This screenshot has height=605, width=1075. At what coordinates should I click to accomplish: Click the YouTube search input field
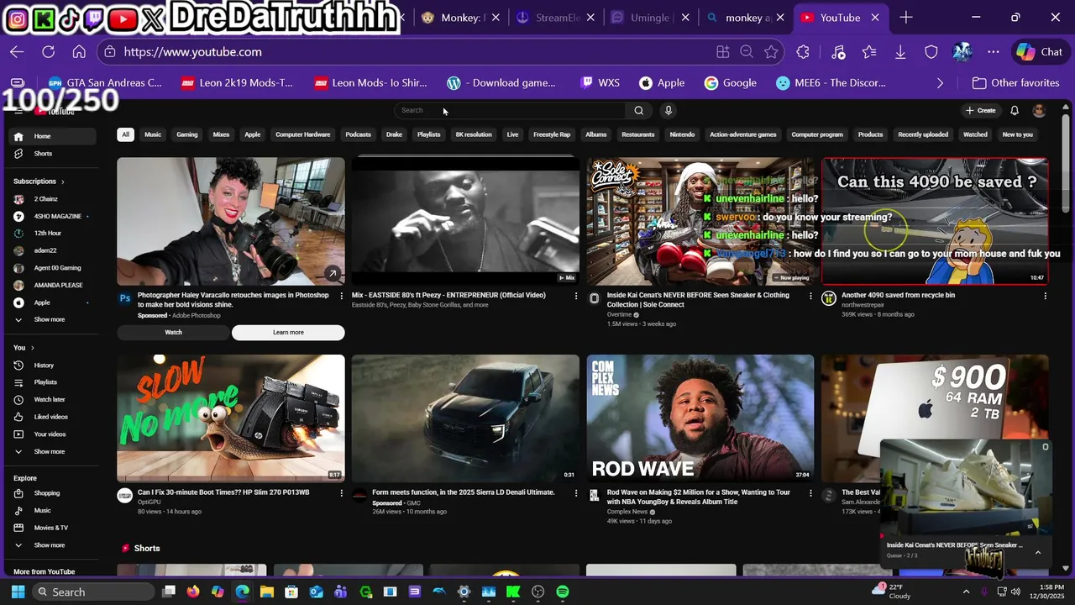pyautogui.click(x=511, y=110)
